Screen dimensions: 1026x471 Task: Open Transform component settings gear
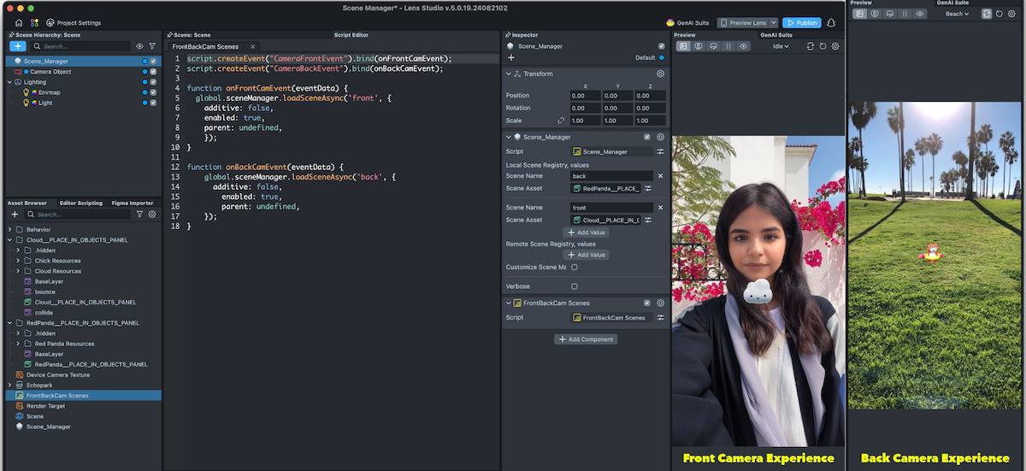(660, 74)
